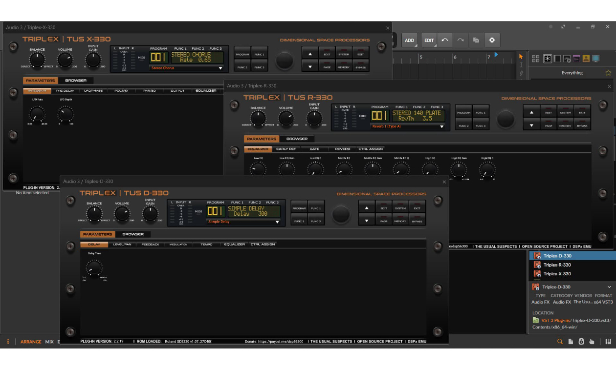
Task: Open the project file panel icon
Action: 571,342
